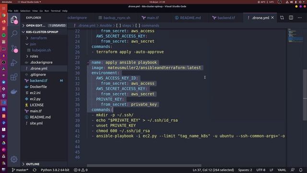Screen dimensions: 307x173
Task: Open the Visual Studio Code app menu
Action: tap(29, 2)
